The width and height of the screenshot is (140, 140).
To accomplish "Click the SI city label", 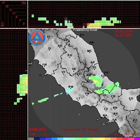I will (50, 48).
